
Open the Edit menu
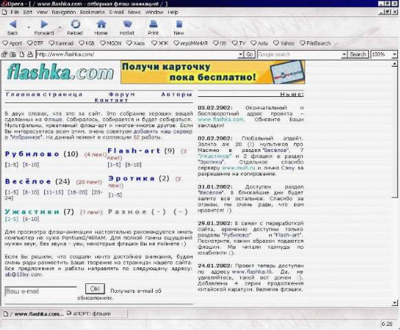28,12
